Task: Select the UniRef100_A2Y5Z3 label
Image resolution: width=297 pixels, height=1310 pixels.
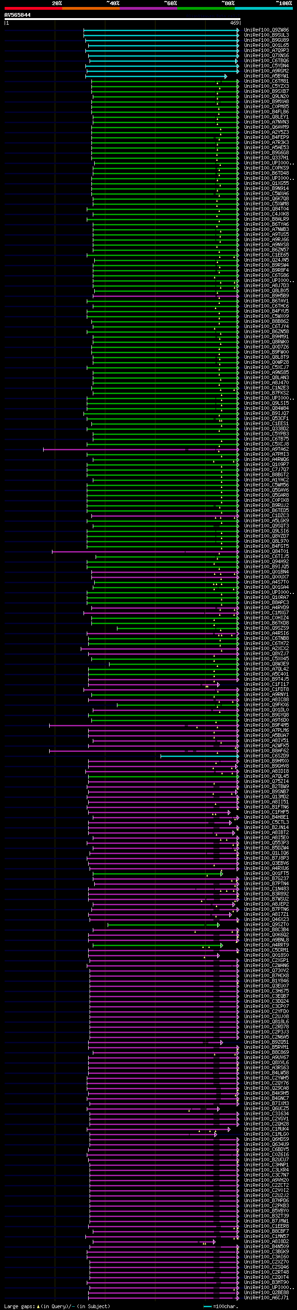Action: click(266, 132)
